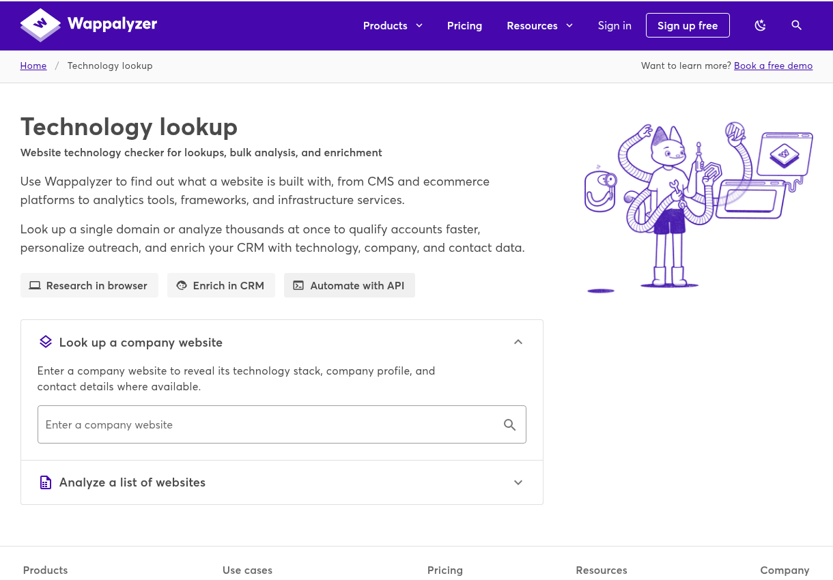Focus the Enter a company website field
This screenshot has height=580, width=833.
[x=282, y=424]
